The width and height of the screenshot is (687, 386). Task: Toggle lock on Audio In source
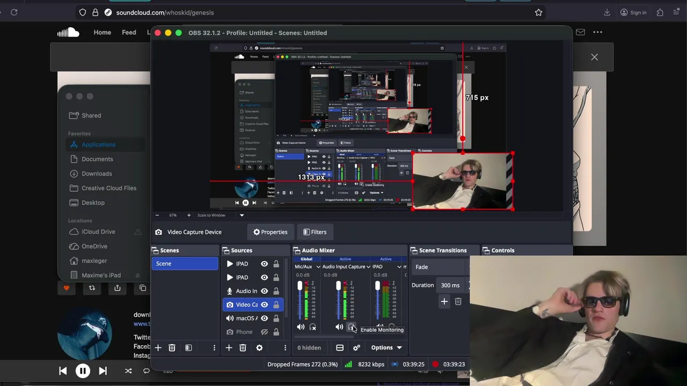point(276,291)
